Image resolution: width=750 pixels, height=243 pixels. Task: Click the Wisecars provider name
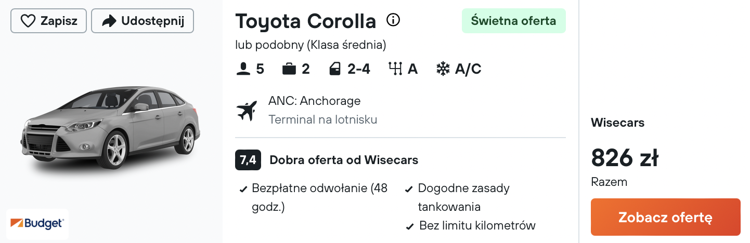617,123
